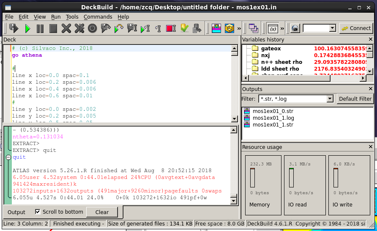Toggle the variables (x) panel icon
This screenshot has width=377, height=231.
pyautogui.click(x=273, y=29)
